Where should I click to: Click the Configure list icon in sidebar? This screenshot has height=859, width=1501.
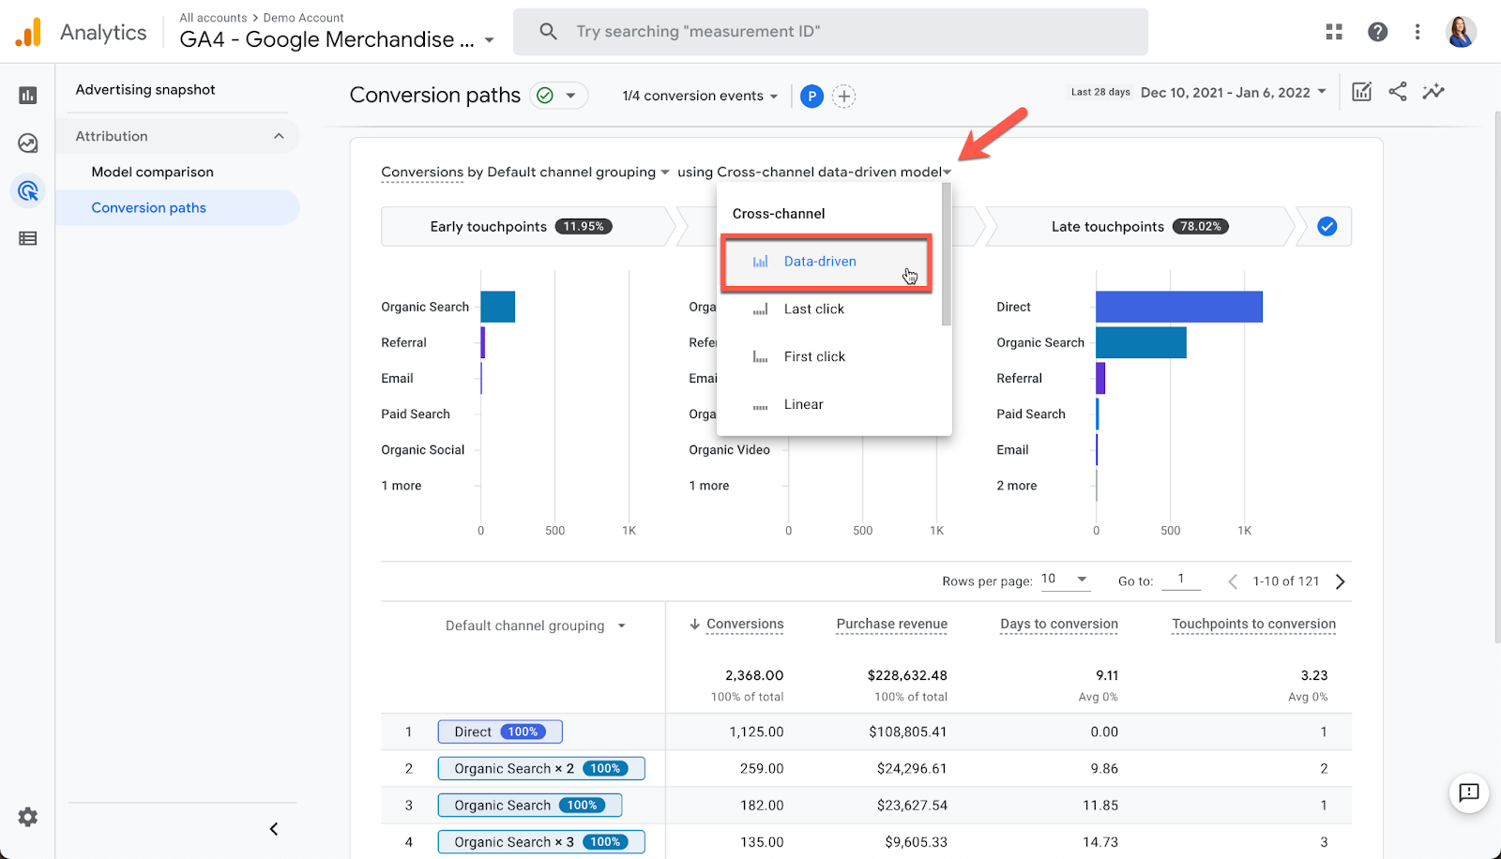[x=28, y=239]
